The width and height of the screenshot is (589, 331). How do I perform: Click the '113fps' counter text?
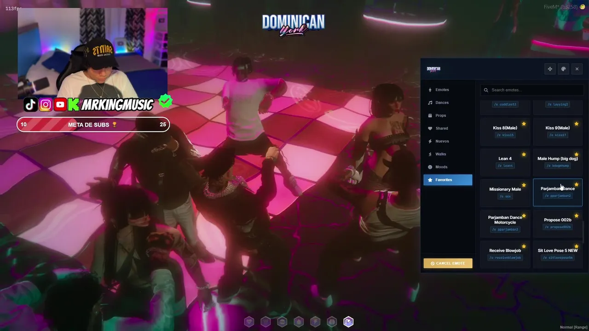tap(13, 8)
